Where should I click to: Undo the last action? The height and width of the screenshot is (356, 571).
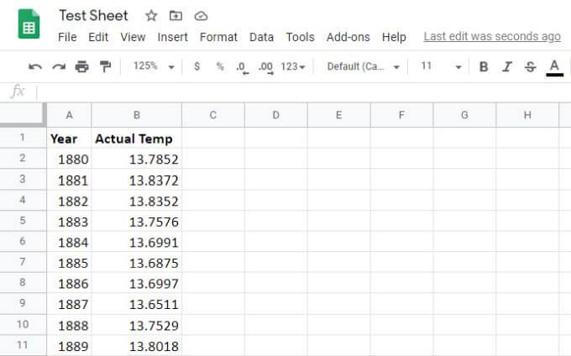pos(35,66)
